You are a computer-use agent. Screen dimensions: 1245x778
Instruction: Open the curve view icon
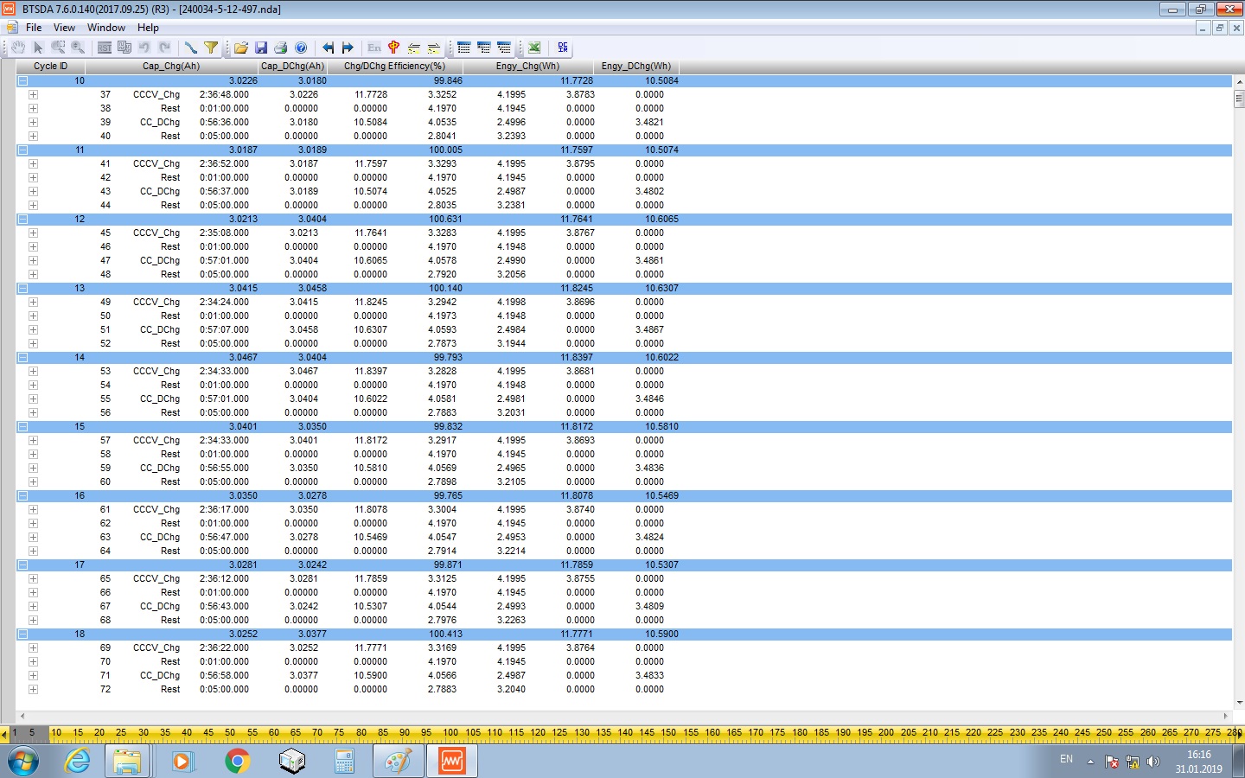(x=191, y=48)
